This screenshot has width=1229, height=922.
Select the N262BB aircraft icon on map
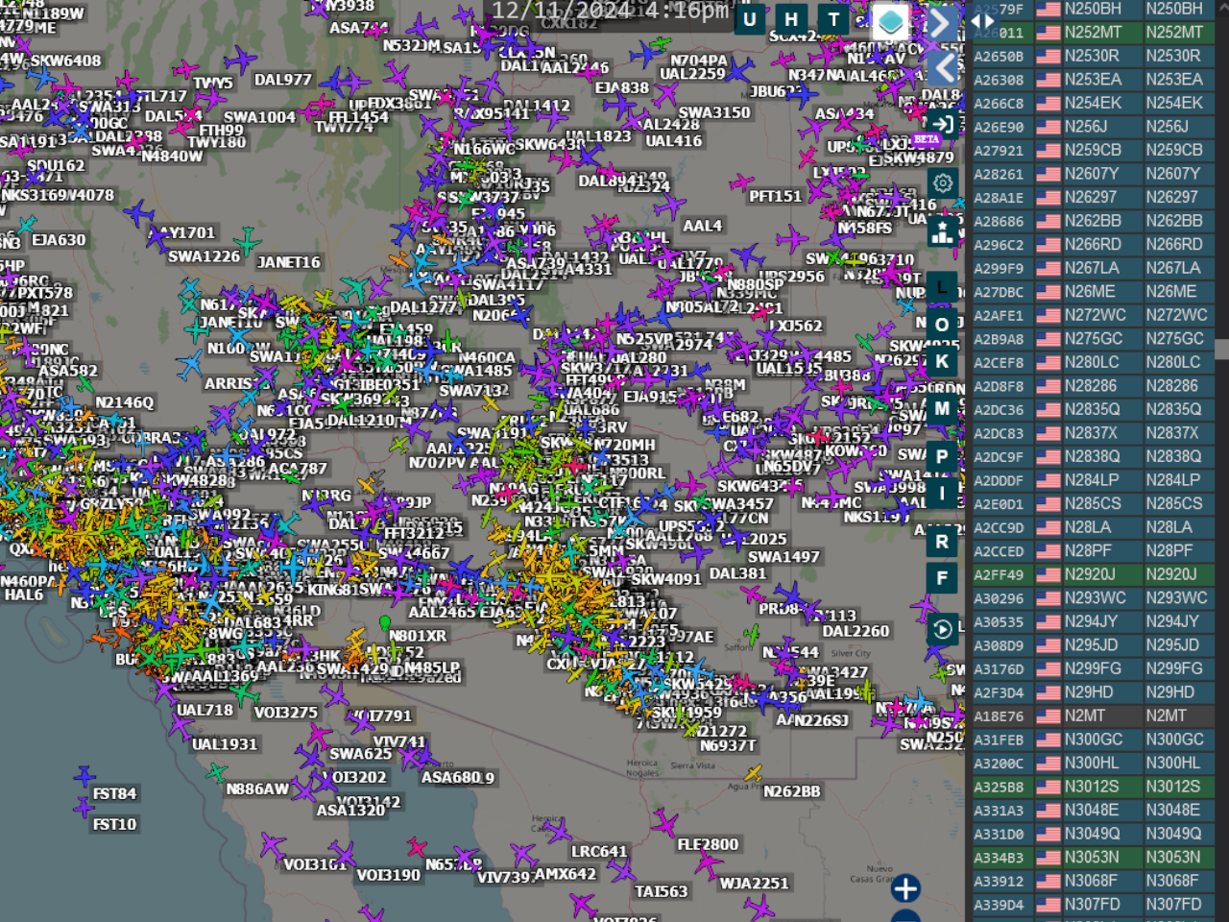pos(754,773)
